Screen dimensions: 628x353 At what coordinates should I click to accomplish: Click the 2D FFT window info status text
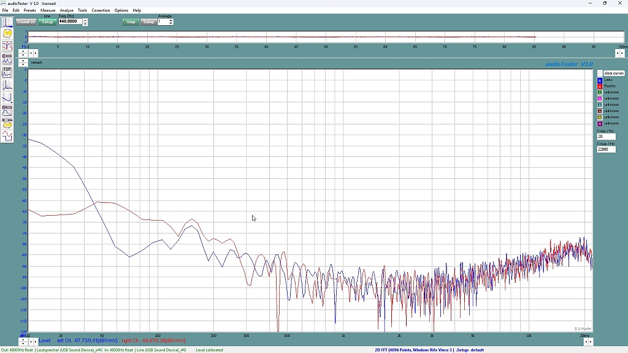[429, 350]
